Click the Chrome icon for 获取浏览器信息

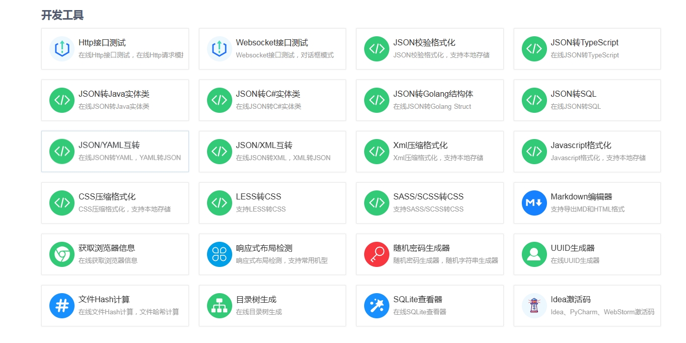click(x=62, y=254)
